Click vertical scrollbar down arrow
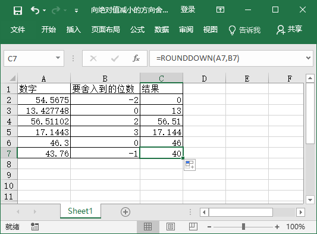Image resolution: width=317 pixels, height=234 pixels. (x=310, y=200)
